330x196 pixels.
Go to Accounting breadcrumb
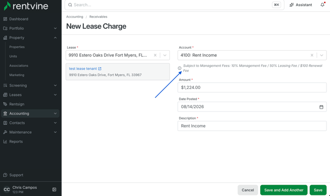[x=74, y=17]
